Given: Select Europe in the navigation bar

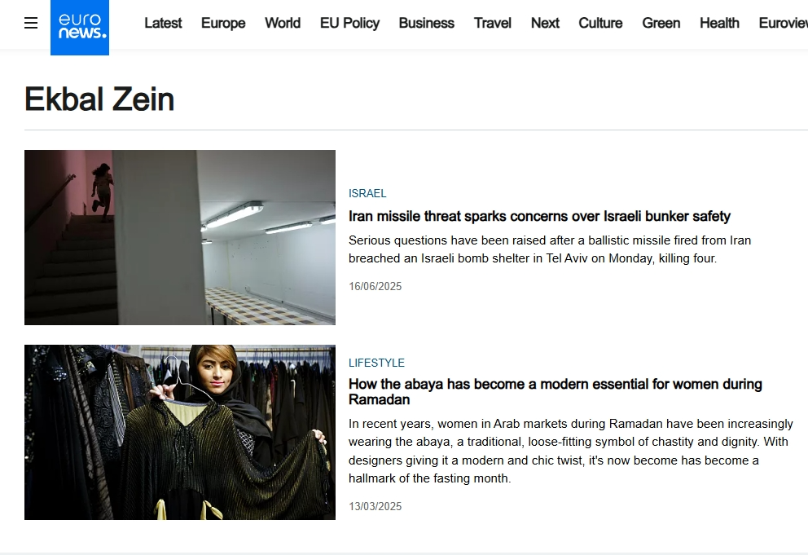Looking at the screenshot, I should point(223,23).
